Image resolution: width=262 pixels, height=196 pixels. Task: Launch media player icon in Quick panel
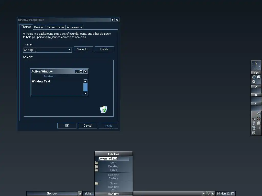[x=254, y=82]
